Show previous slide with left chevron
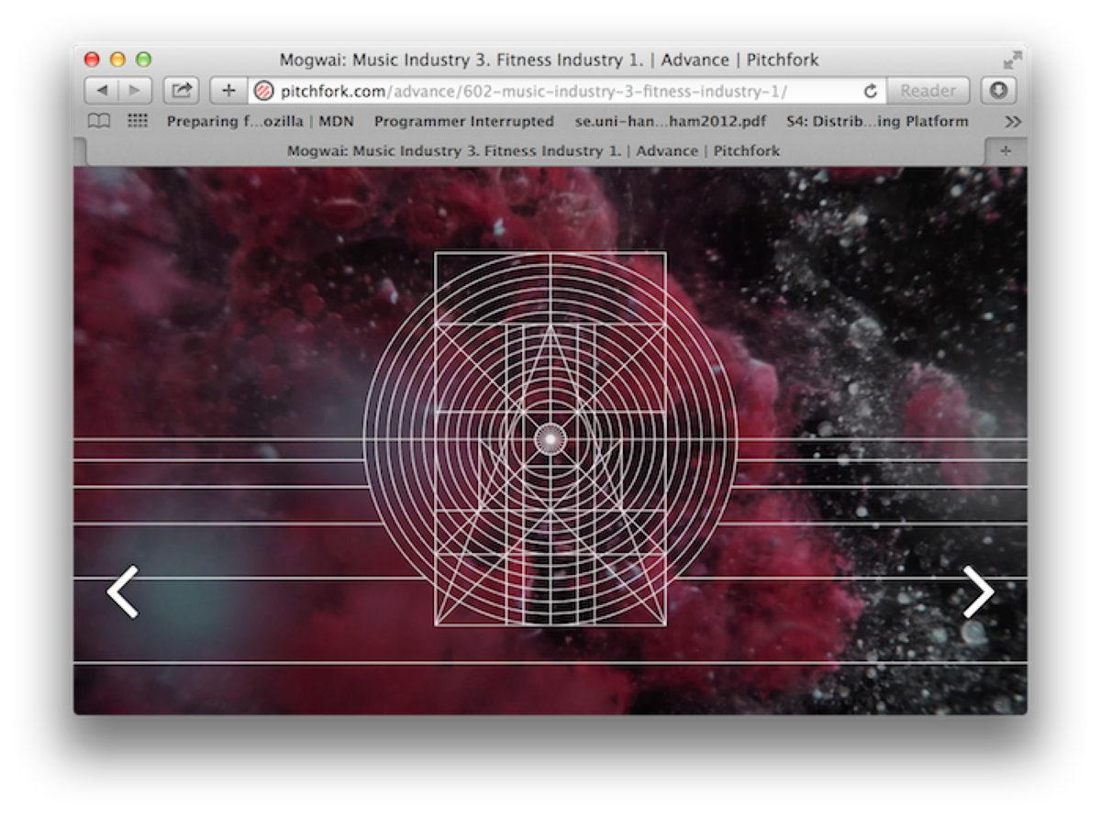Viewport: 1101px width, 817px height. coord(122,591)
